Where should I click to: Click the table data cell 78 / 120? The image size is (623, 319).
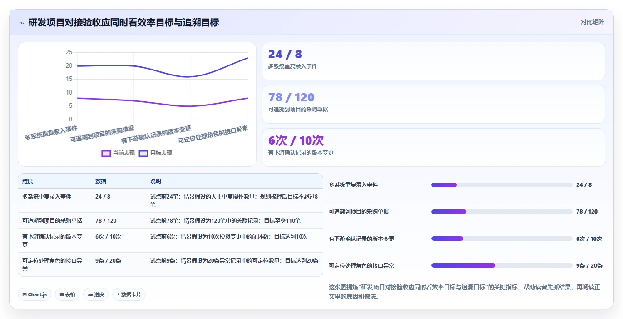[106, 221]
